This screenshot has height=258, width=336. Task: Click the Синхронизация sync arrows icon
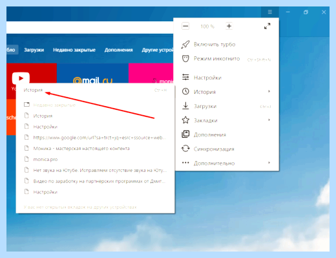click(x=185, y=149)
